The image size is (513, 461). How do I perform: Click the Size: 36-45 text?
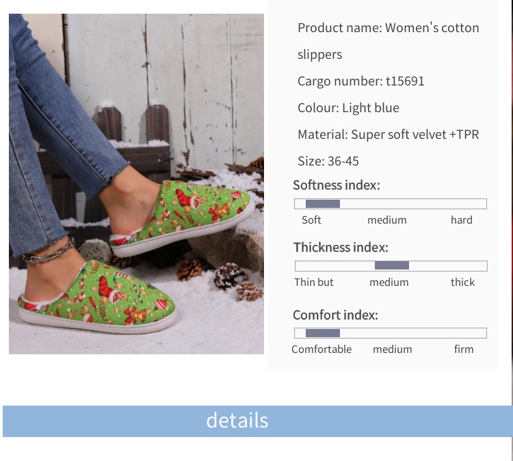pyautogui.click(x=328, y=161)
